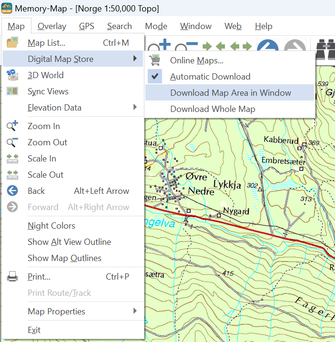Click the blue Back arrow icon in menu

point(12,191)
